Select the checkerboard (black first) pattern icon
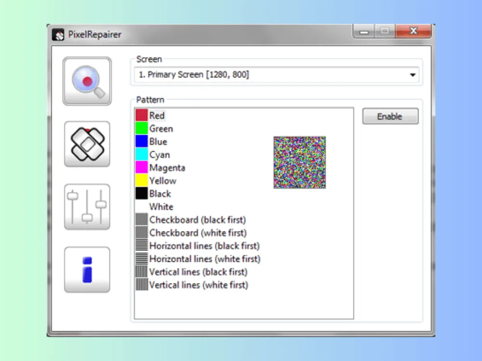Image resolution: width=482 pixels, height=361 pixels. coord(141,220)
